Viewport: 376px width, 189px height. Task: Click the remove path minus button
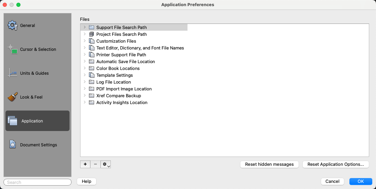pos(95,164)
